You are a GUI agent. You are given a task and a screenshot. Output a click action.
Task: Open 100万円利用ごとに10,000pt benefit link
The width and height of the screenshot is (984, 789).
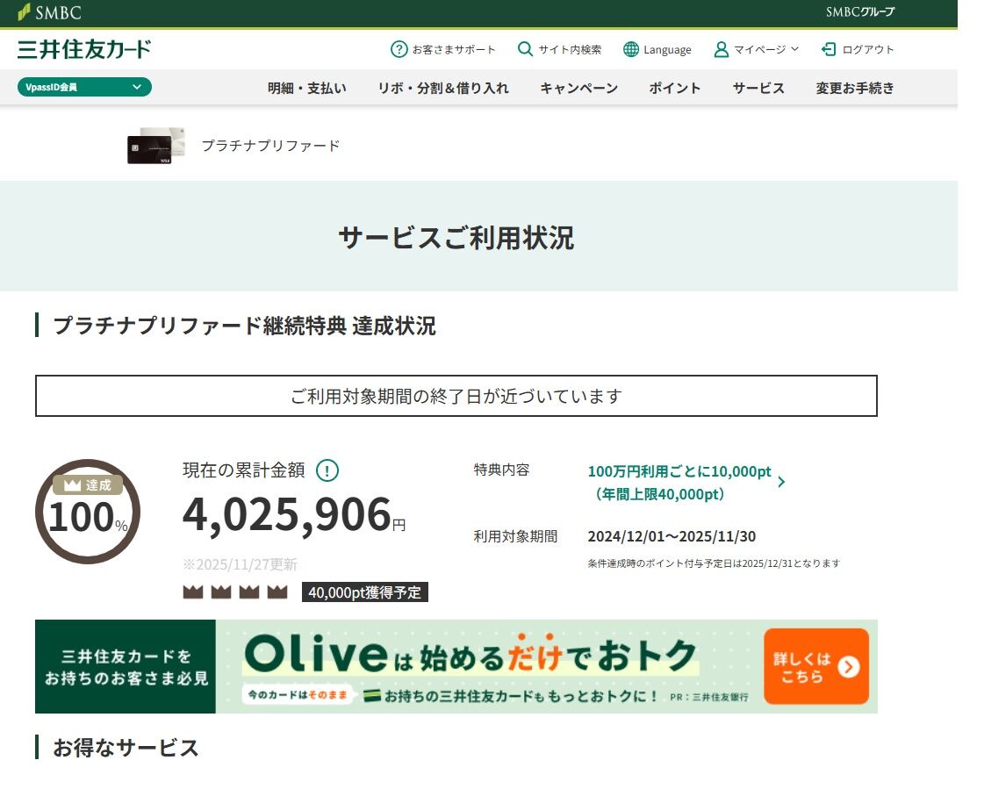[679, 483]
